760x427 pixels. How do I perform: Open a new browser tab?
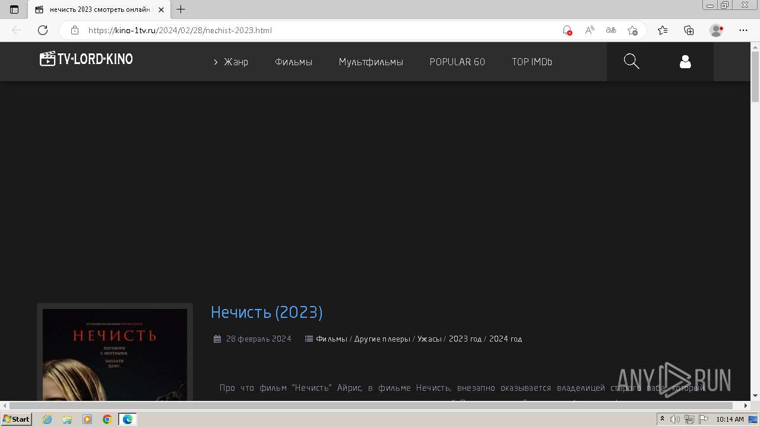tap(181, 9)
